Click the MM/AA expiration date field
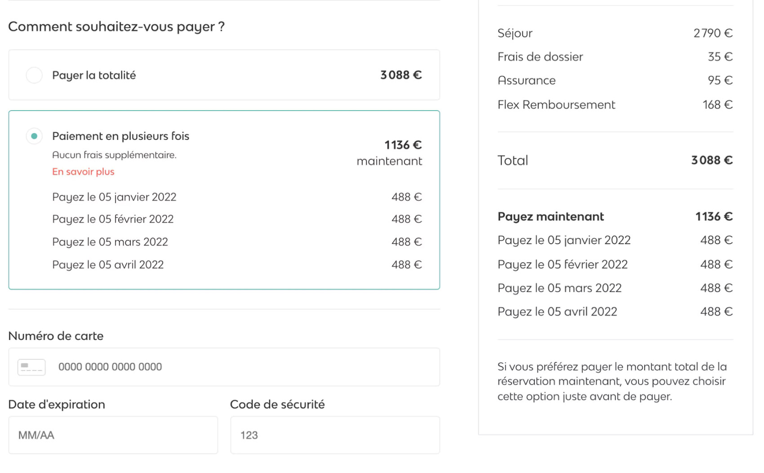Image resolution: width=764 pixels, height=473 pixels. click(112, 435)
